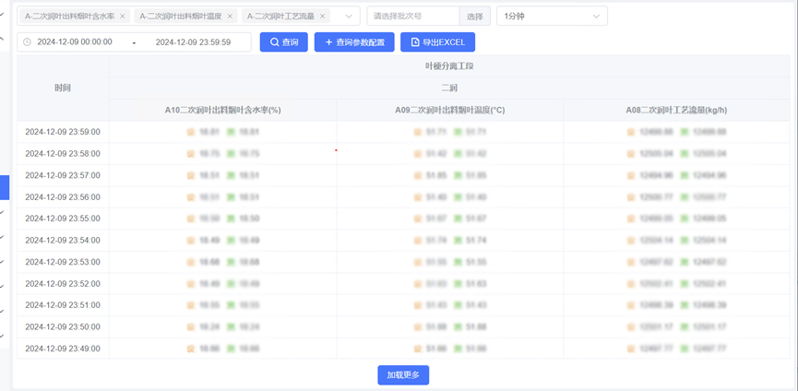Click the A10二次润叶出料烟叶含水率 column header
The width and height of the screenshot is (798, 391).
pyautogui.click(x=222, y=110)
